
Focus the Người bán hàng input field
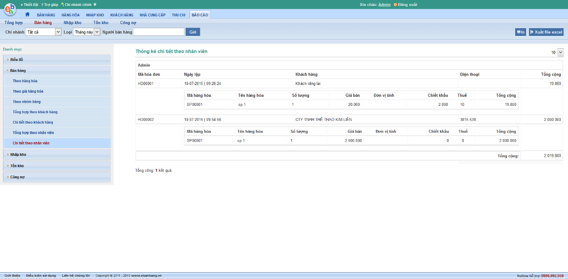point(159,32)
